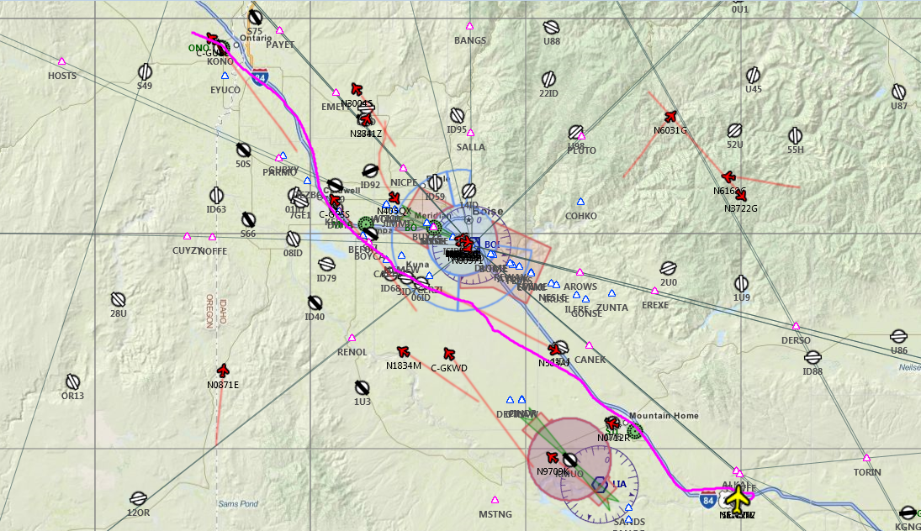
Task: Select airport symbol 28U
Action: click(x=118, y=300)
